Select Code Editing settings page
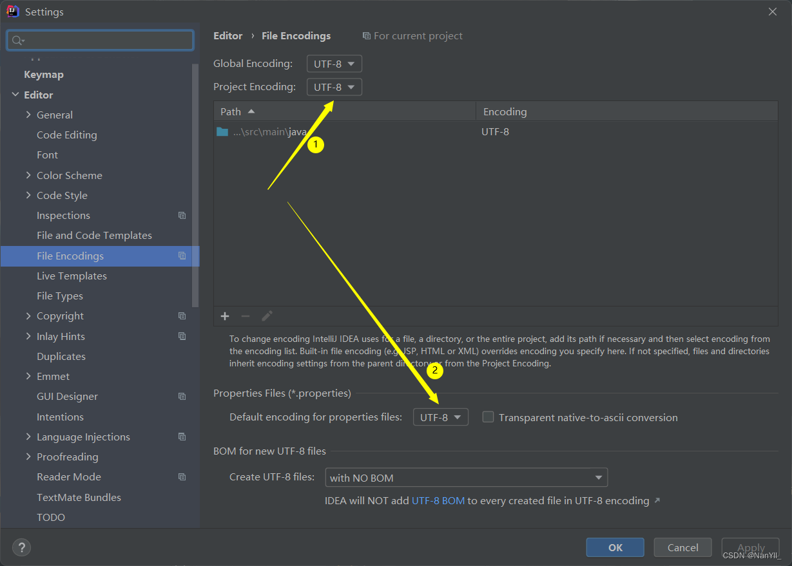 click(67, 135)
